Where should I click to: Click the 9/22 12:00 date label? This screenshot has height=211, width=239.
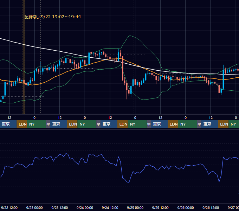(x=9, y=207)
